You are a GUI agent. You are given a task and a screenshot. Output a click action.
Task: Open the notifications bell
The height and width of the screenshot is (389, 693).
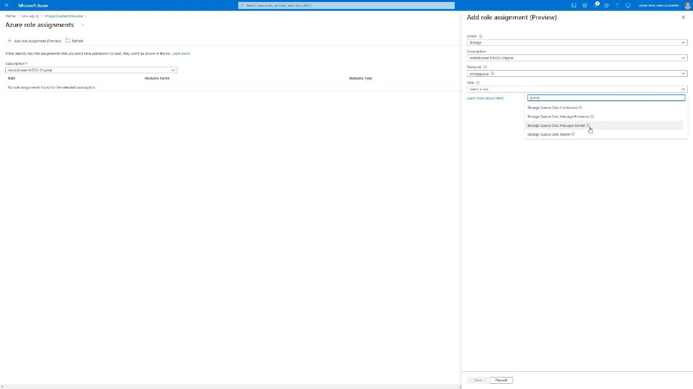595,5
